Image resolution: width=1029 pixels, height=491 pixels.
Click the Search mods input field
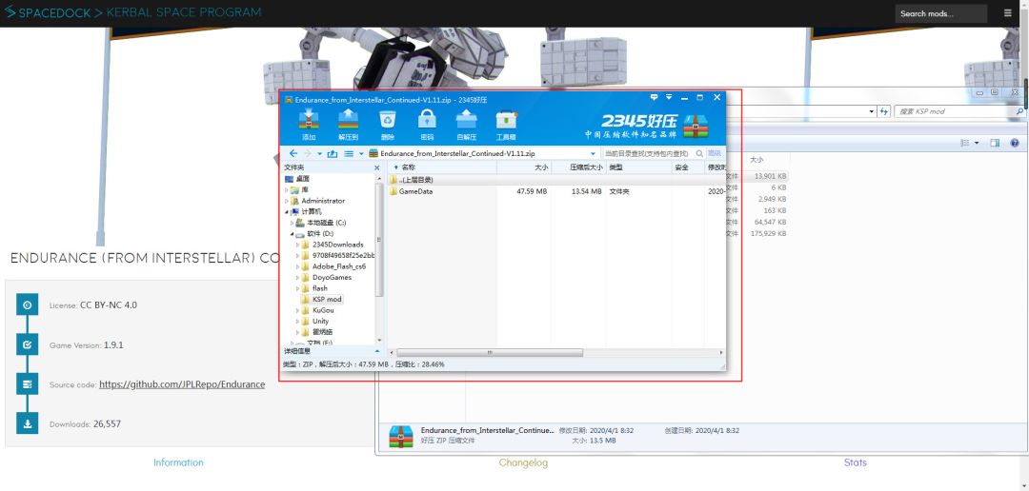pos(941,13)
